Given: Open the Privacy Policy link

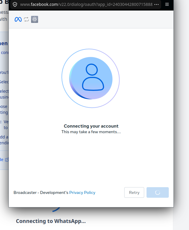Looking at the screenshot, I should 82,192.
